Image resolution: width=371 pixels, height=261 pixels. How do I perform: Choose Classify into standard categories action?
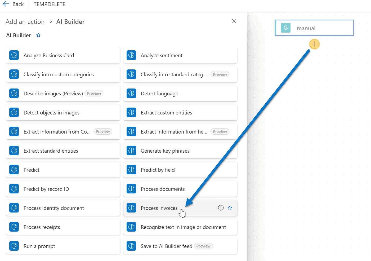[x=180, y=74]
